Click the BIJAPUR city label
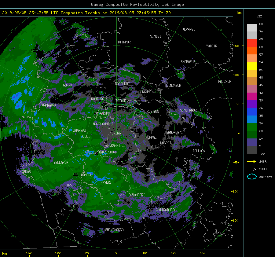Screen dimensions: 275x257 124,42
